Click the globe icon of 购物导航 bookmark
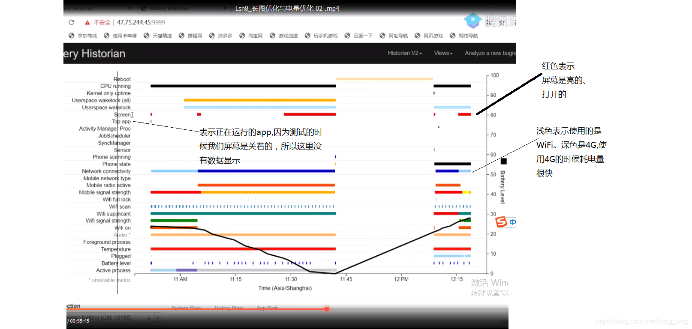Image resolution: width=692 pixels, height=329 pixels. click(x=452, y=36)
